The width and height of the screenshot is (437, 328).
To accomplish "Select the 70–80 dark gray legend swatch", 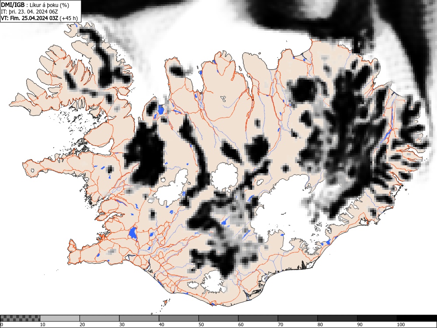I will 298,318.
